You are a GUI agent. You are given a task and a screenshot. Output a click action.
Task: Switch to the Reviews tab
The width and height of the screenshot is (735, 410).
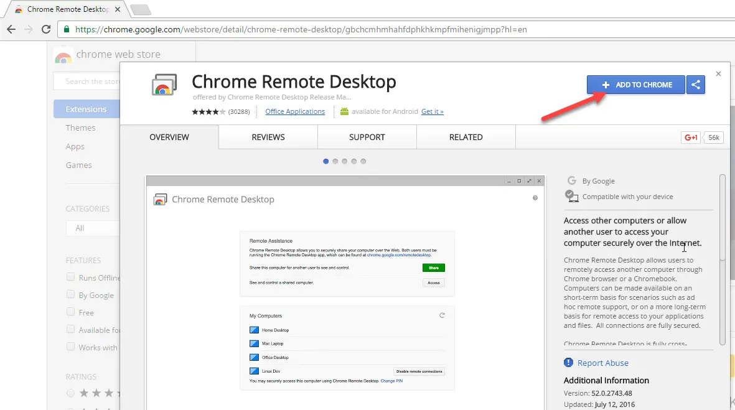pos(268,137)
